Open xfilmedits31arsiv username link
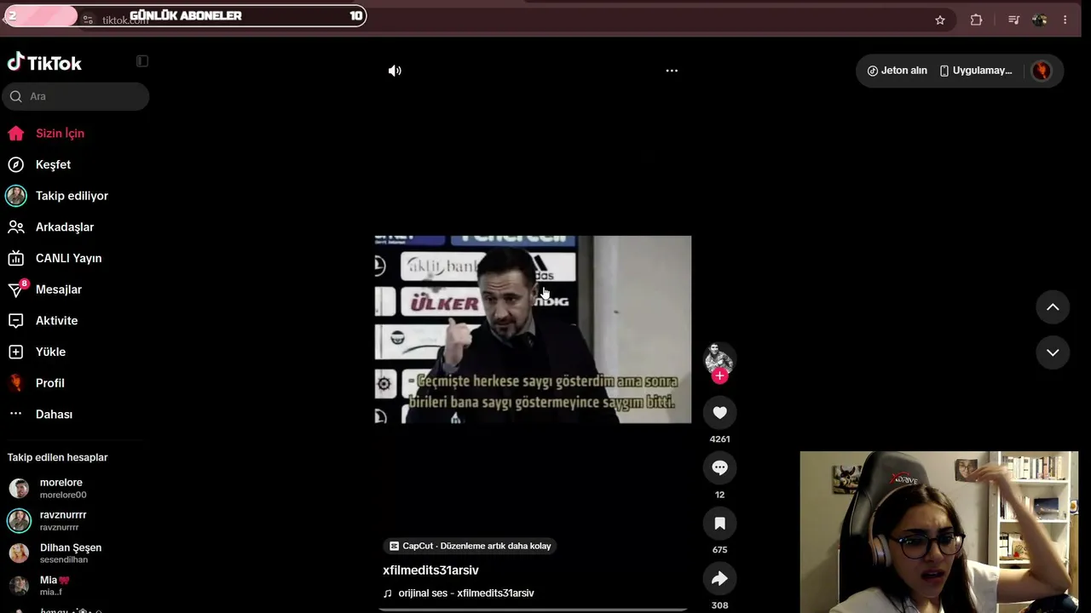This screenshot has width=1091, height=613. pyautogui.click(x=430, y=570)
